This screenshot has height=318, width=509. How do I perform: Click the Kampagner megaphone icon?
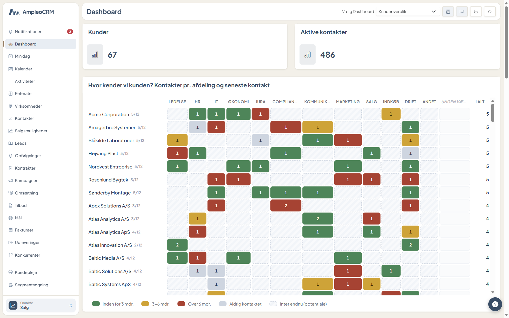(x=10, y=181)
